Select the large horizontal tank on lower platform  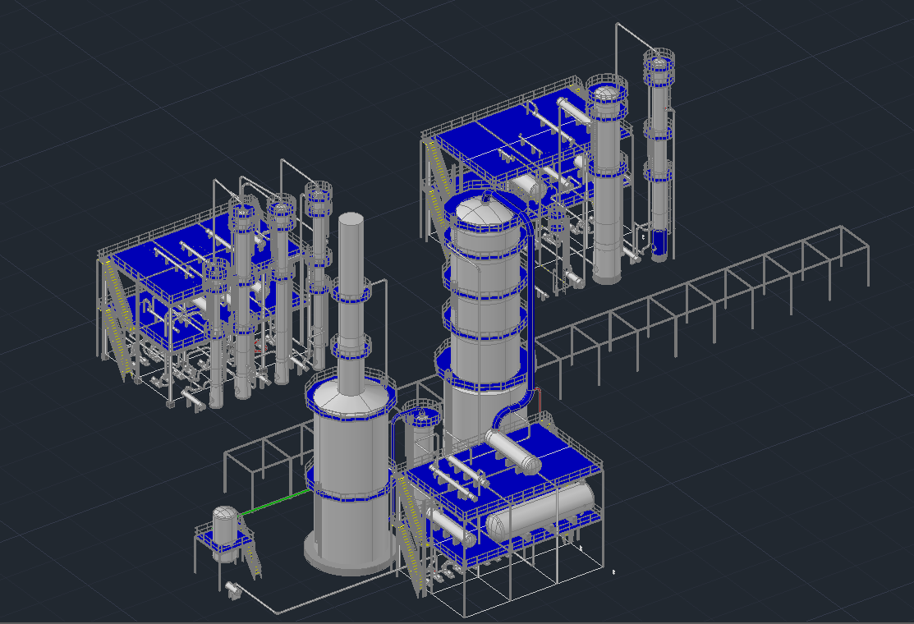tap(540, 512)
